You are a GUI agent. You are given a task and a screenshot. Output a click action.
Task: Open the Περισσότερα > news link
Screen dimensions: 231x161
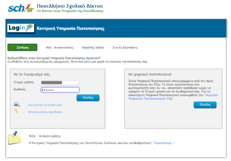tap(164, 143)
